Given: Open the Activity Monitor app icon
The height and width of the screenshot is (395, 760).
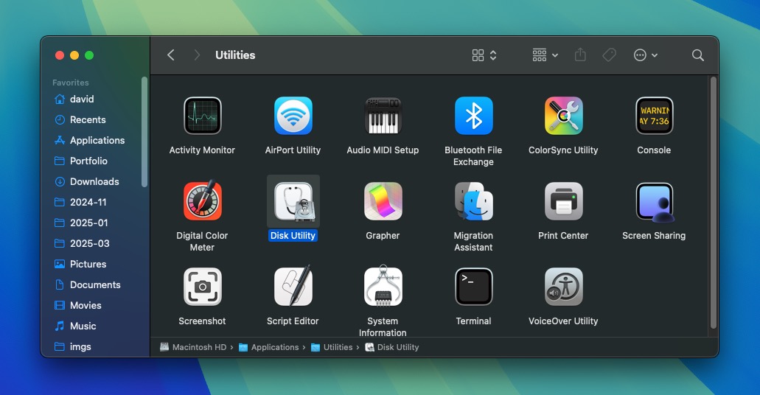Looking at the screenshot, I should point(203,116).
